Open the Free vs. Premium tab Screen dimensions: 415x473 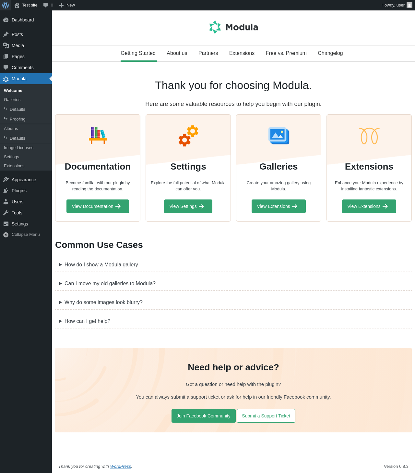pos(286,53)
